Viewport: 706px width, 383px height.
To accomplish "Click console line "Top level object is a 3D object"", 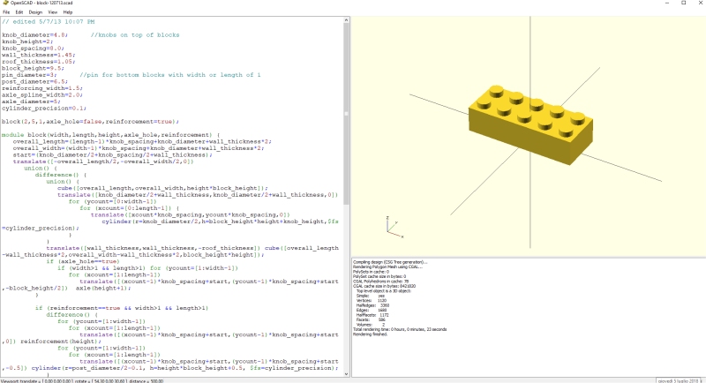I will coord(384,290).
